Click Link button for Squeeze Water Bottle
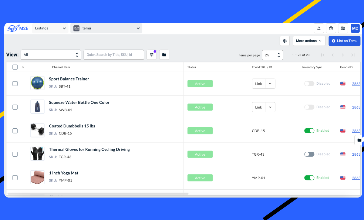Viewport: 364px width, 220px height. coord(258,107)
